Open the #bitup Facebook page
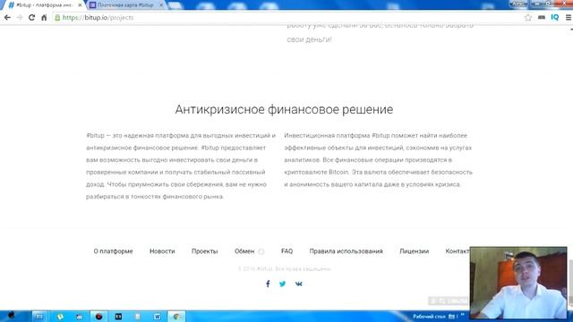573x322 pixels. [268, 284]
